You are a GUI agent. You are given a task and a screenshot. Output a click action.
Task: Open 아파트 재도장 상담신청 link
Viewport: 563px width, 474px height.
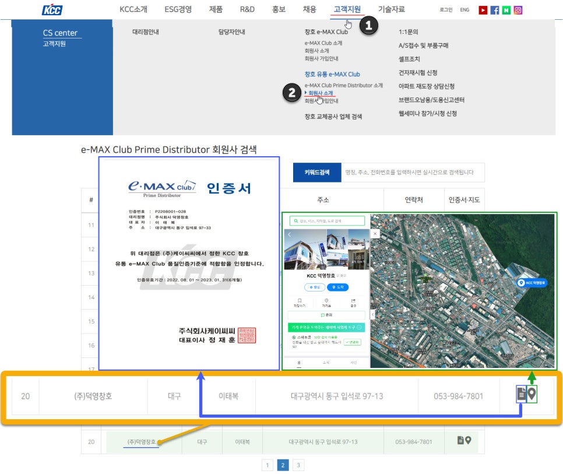427,86
